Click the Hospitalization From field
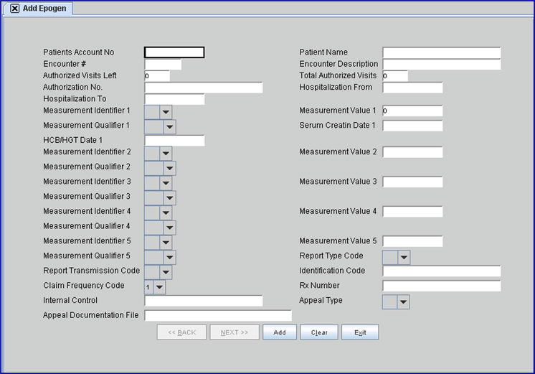The height and width of the screenshot is (374, 535). point(412,88)
